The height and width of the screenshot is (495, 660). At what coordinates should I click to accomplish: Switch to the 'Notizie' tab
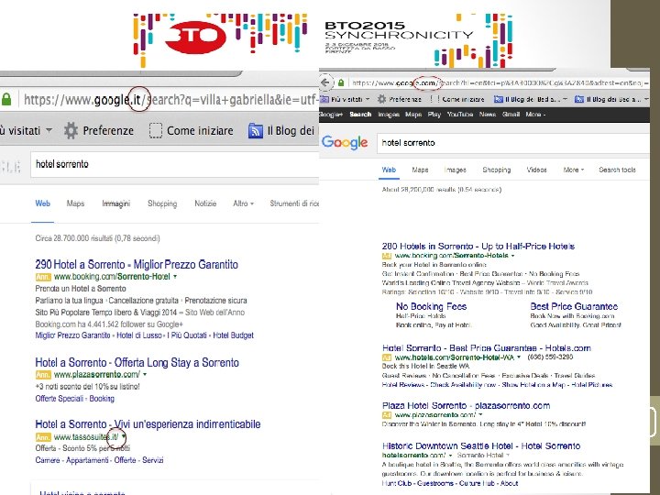(205, 203)
